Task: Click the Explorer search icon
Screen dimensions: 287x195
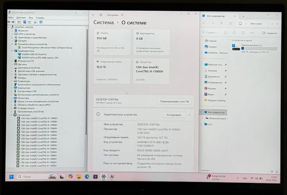Action: tap(277, 24)
